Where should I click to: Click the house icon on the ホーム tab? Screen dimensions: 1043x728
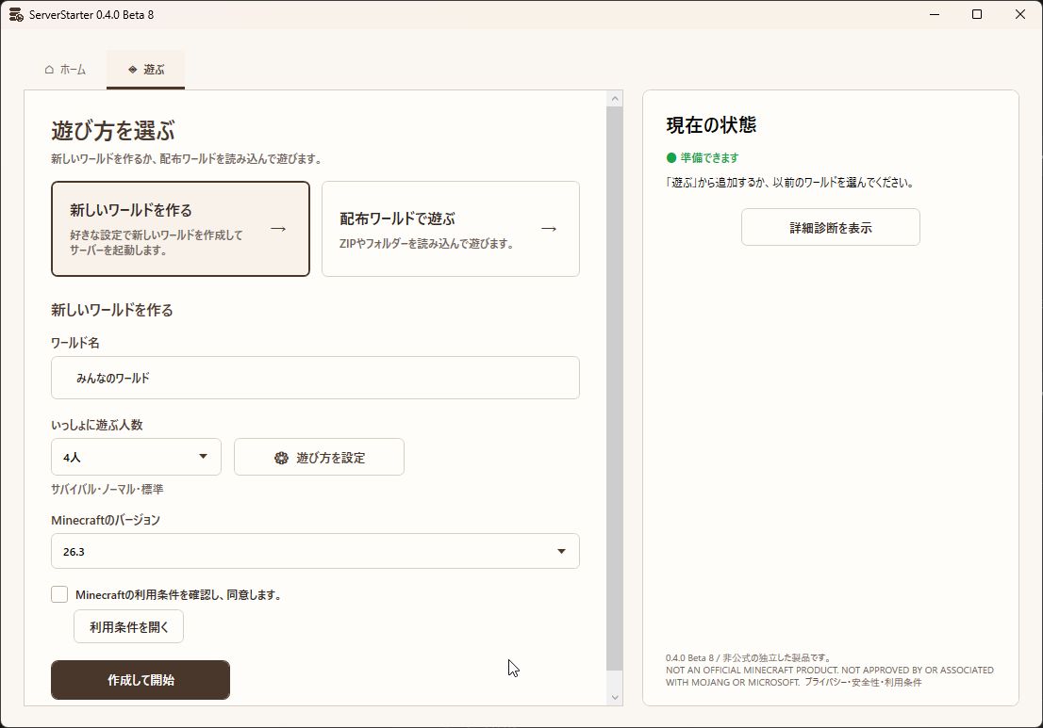pyautogui.click(x=49, y=70)
